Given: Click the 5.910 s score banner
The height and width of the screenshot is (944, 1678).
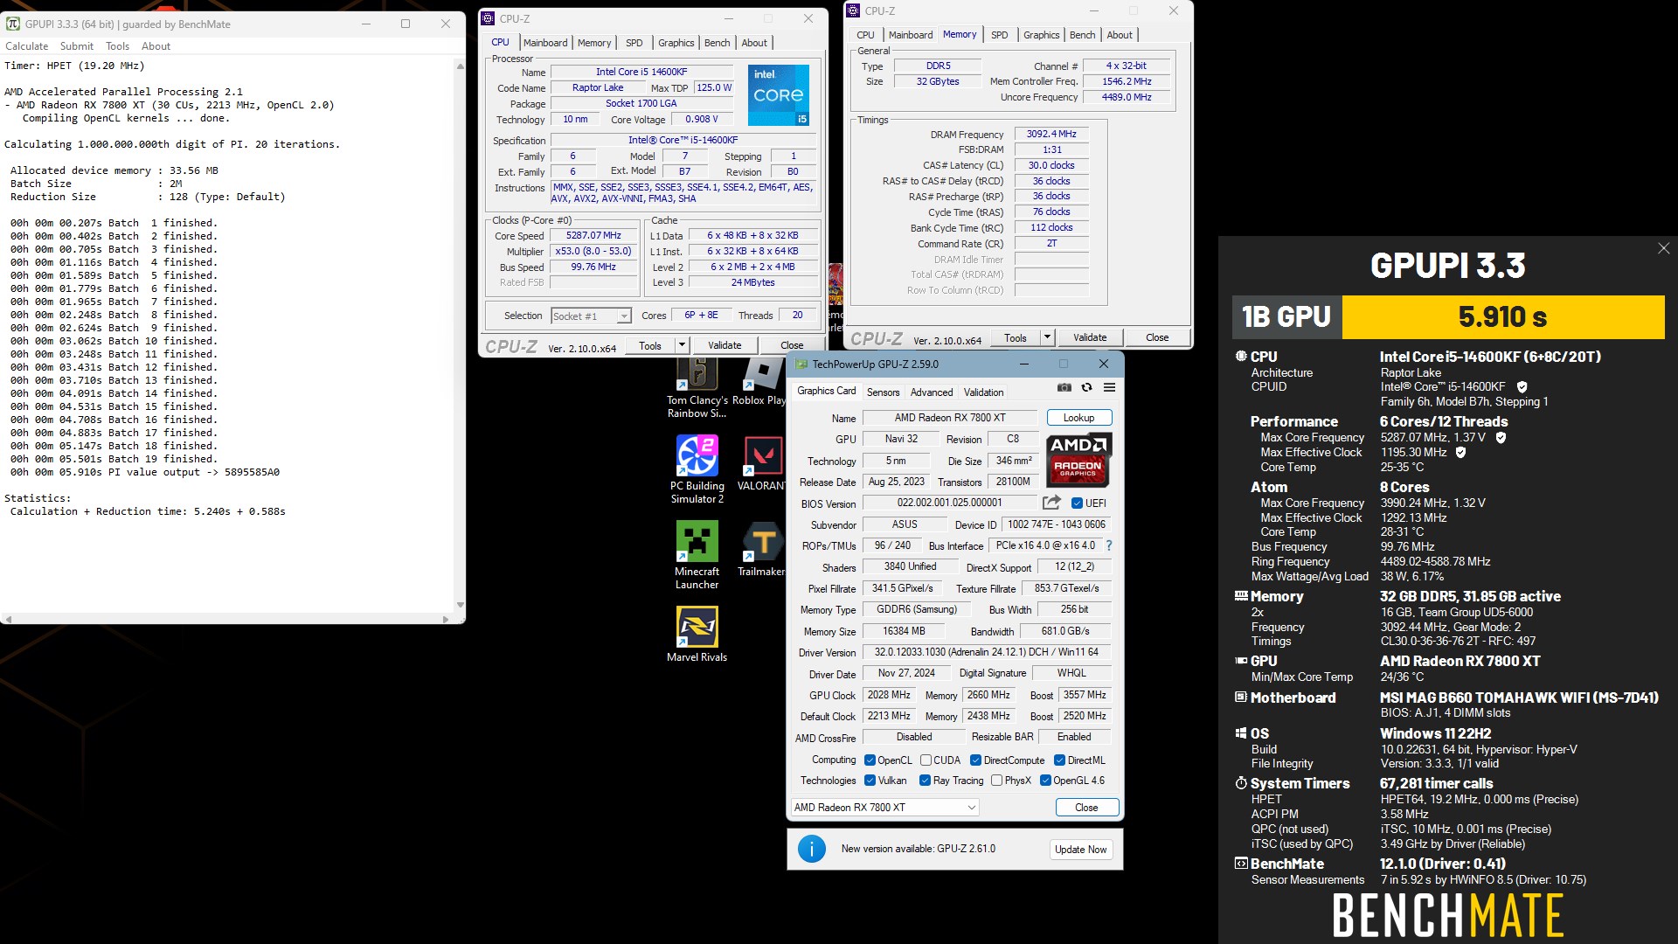Looking at the screenshot, I should point(1503,316).
